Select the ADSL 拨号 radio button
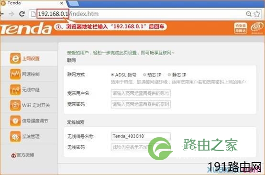 click(112, 75)
